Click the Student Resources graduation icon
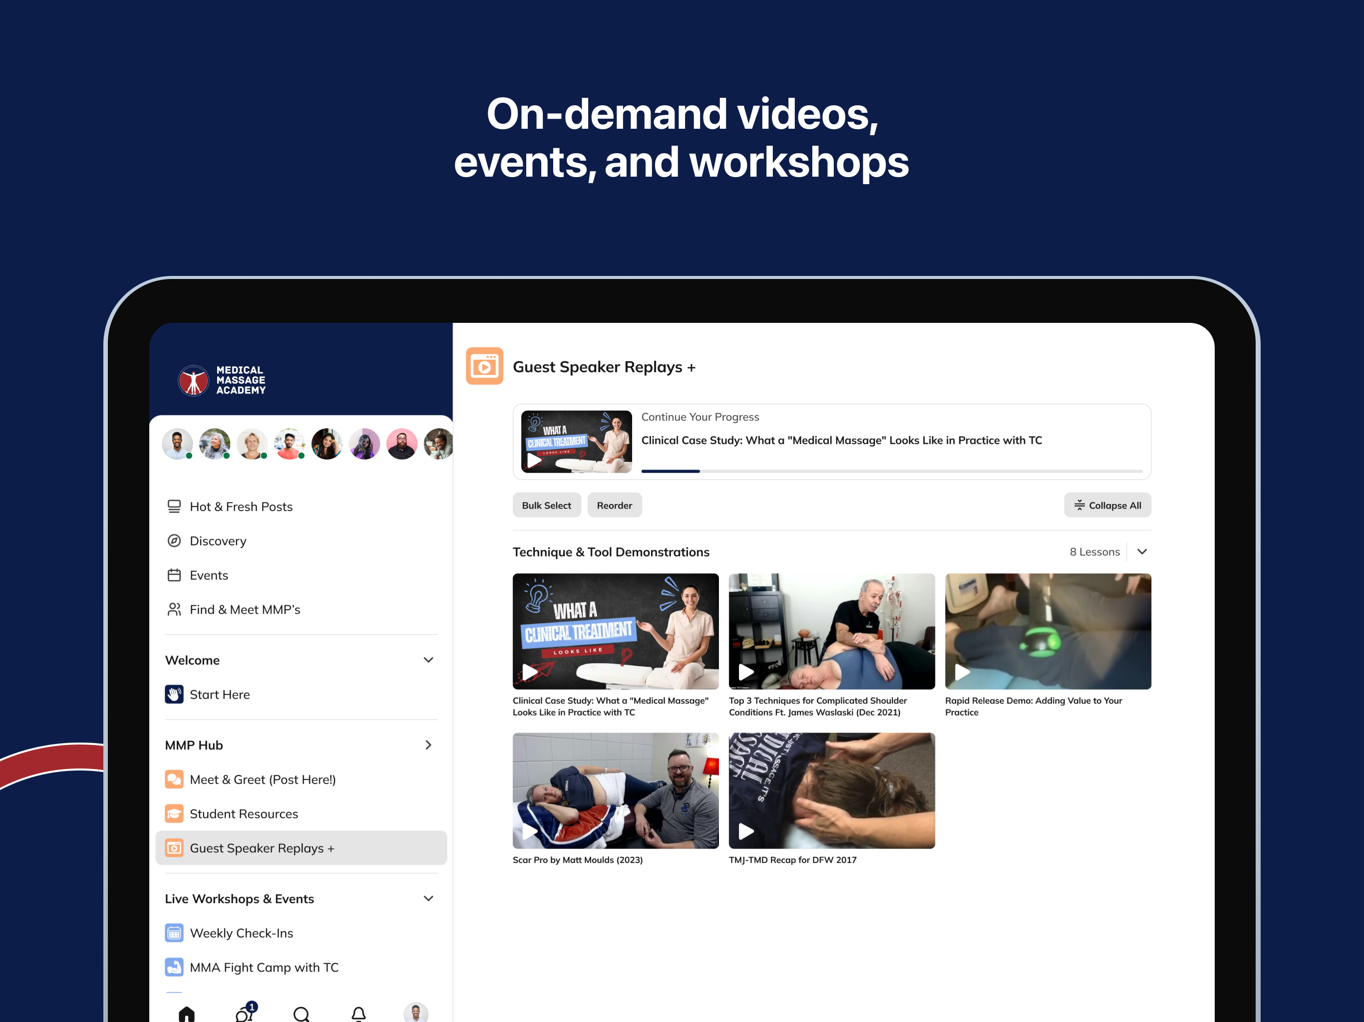Image resolution: width=1364 pixels, height=1022 pixels. coord(174,813)
